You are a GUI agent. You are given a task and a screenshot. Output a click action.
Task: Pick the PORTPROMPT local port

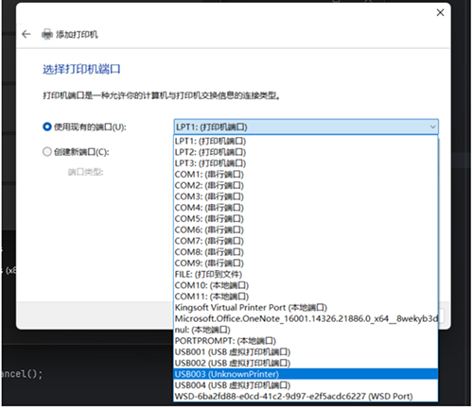[306, 341]
